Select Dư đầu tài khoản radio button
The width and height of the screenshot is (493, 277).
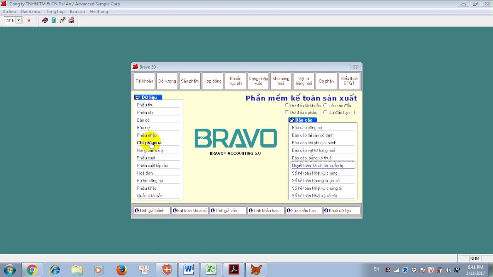[x=287, y=105]
